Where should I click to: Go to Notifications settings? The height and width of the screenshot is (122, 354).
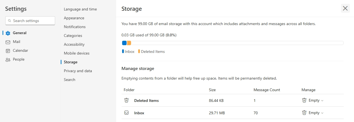[75, 27]
